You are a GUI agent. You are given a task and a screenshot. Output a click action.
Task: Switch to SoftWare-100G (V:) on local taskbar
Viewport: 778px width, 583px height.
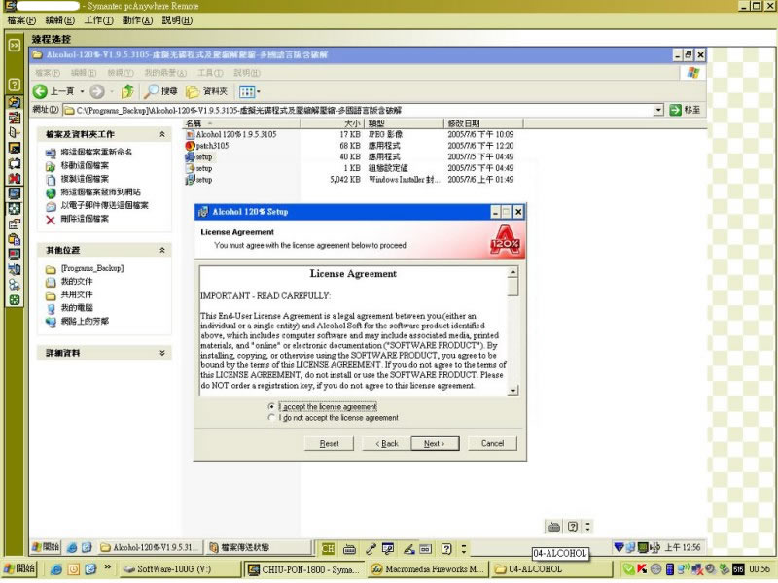point(180,569)
